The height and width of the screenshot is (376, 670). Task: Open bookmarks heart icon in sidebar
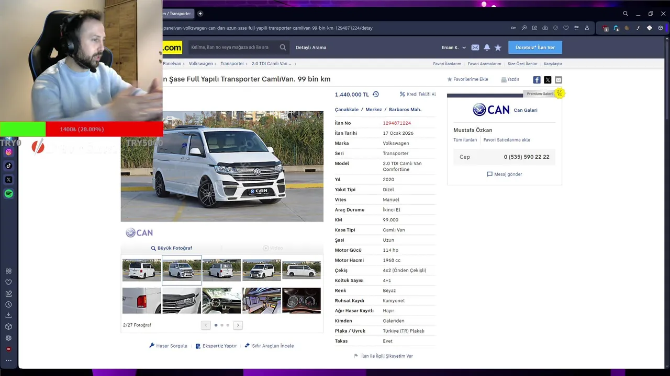point(8,282)
